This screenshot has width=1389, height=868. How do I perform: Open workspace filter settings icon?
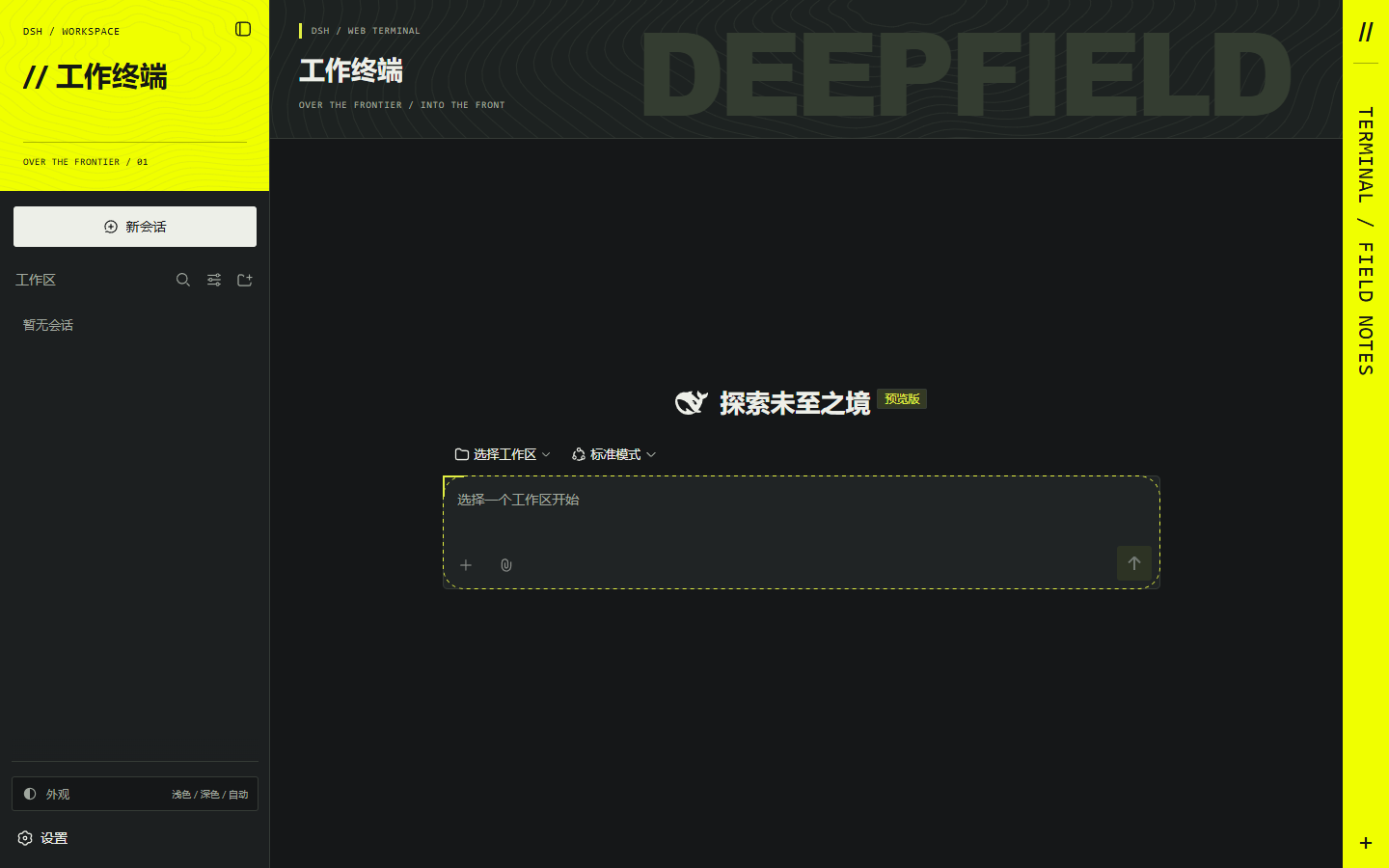point(214,280)
